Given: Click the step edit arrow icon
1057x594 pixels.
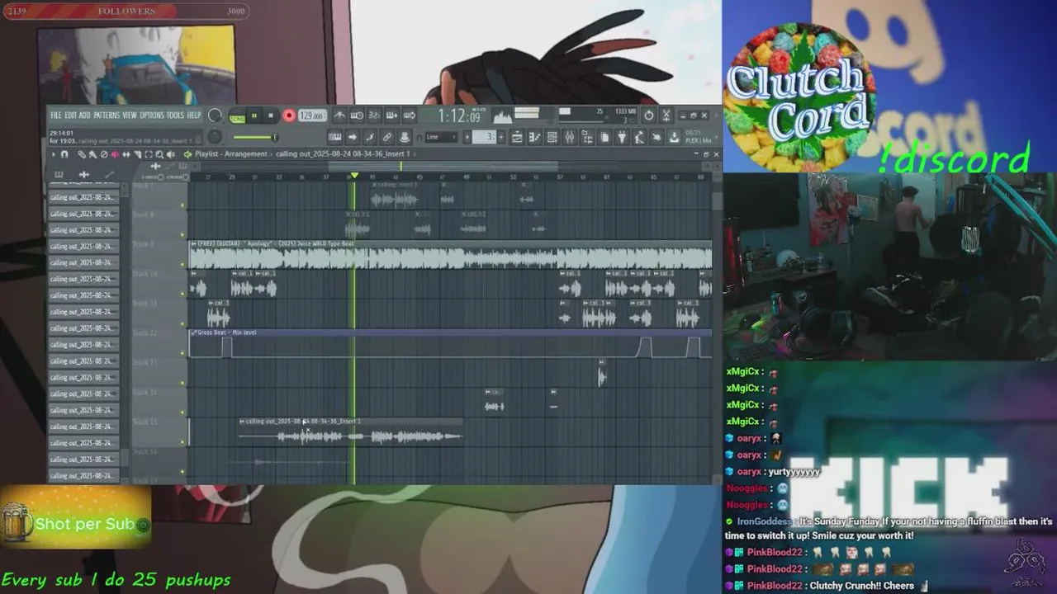Looking at the screenshot, I should 352,137.
